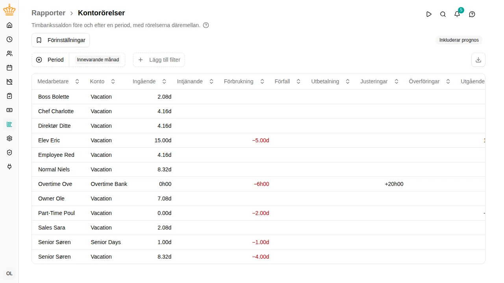Click the Inkluderar prognos badge
The height and width of the screenshot is (283, 504).
(x=459, y=40)
